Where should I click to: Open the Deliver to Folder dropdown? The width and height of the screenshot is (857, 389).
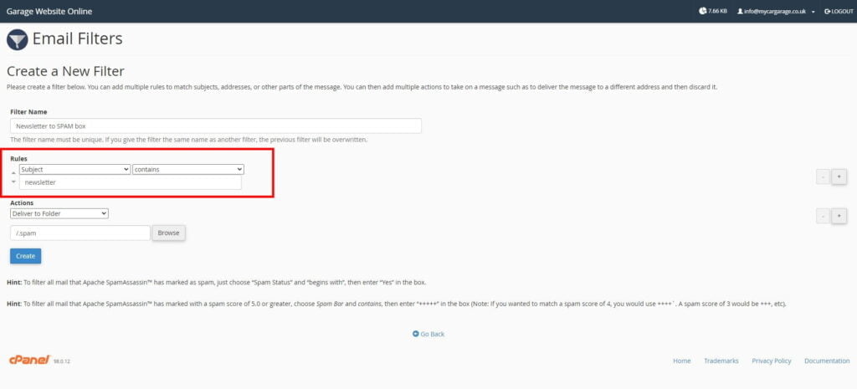pos(59,213)
